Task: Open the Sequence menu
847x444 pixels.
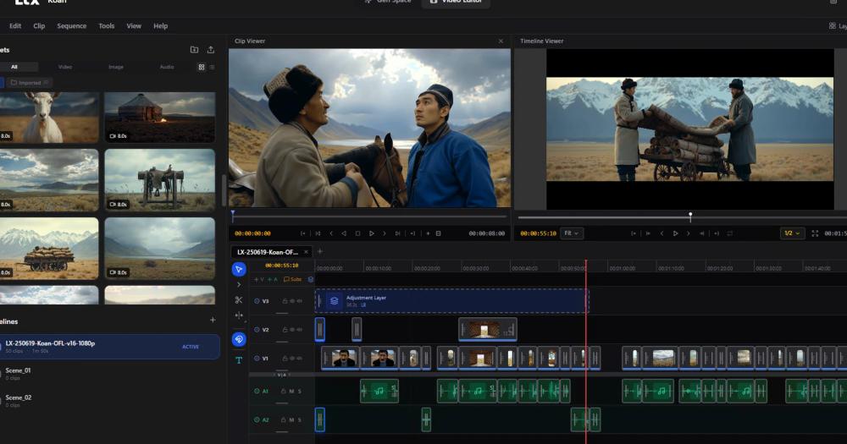Action: click(72, 26)
